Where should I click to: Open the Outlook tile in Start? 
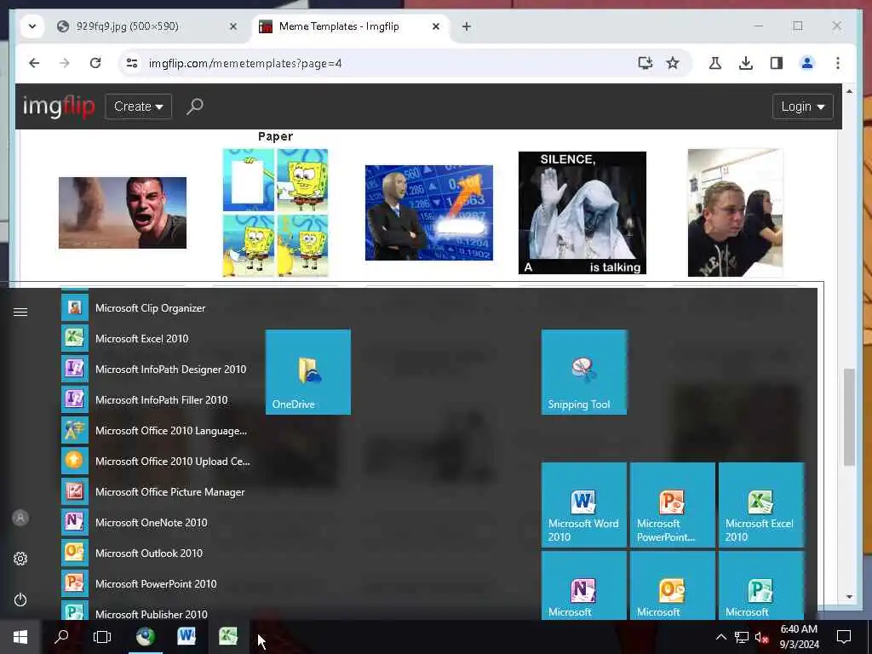point(673,586)
